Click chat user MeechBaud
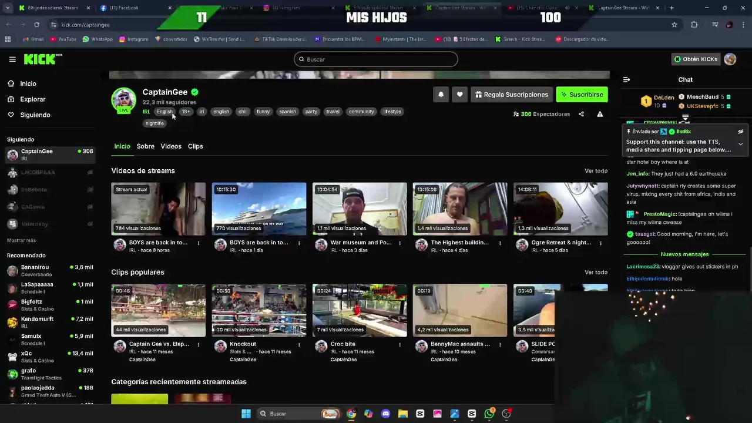Viewport: 752px width, 423px height. pos(703,97)
